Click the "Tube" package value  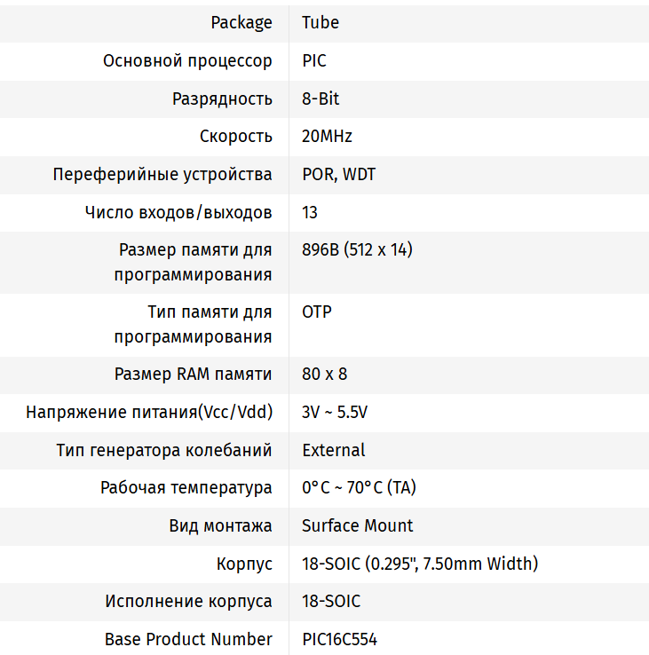(321, 23)
